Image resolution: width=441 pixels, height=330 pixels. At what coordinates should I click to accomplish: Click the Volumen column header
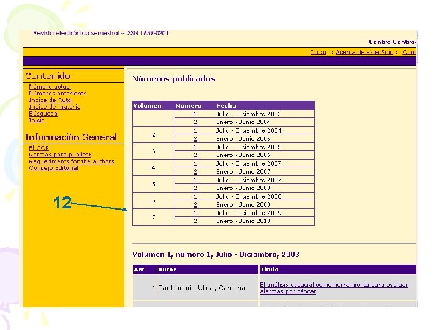pyautogui.click(x=147, y=106)
